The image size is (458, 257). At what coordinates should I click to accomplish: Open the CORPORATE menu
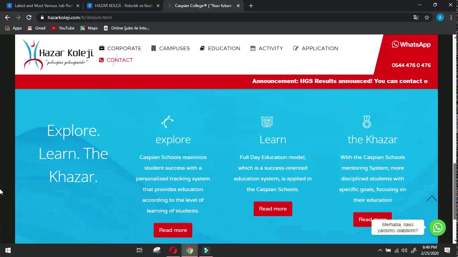click(x=120, y=48)
